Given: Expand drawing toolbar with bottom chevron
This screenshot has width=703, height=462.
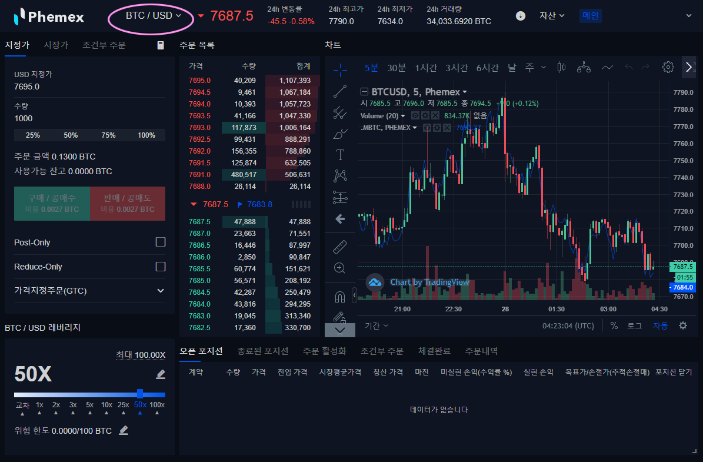Looking at the screenshot, I should (x=340, y=330).
